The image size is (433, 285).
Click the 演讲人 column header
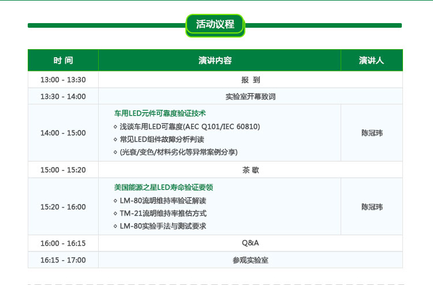coord(371,60)
